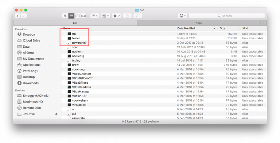Toggle Date Modified sort order arrow
280x143 pixels.
coord(214,28)
